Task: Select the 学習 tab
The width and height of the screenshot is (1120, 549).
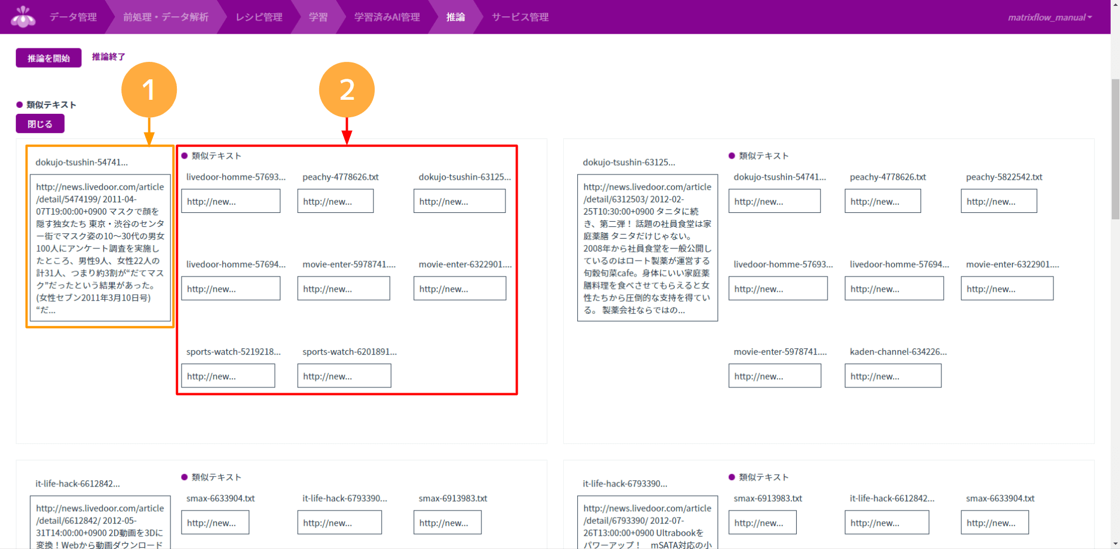Action: pyautogui.click(x=318, y=17)
